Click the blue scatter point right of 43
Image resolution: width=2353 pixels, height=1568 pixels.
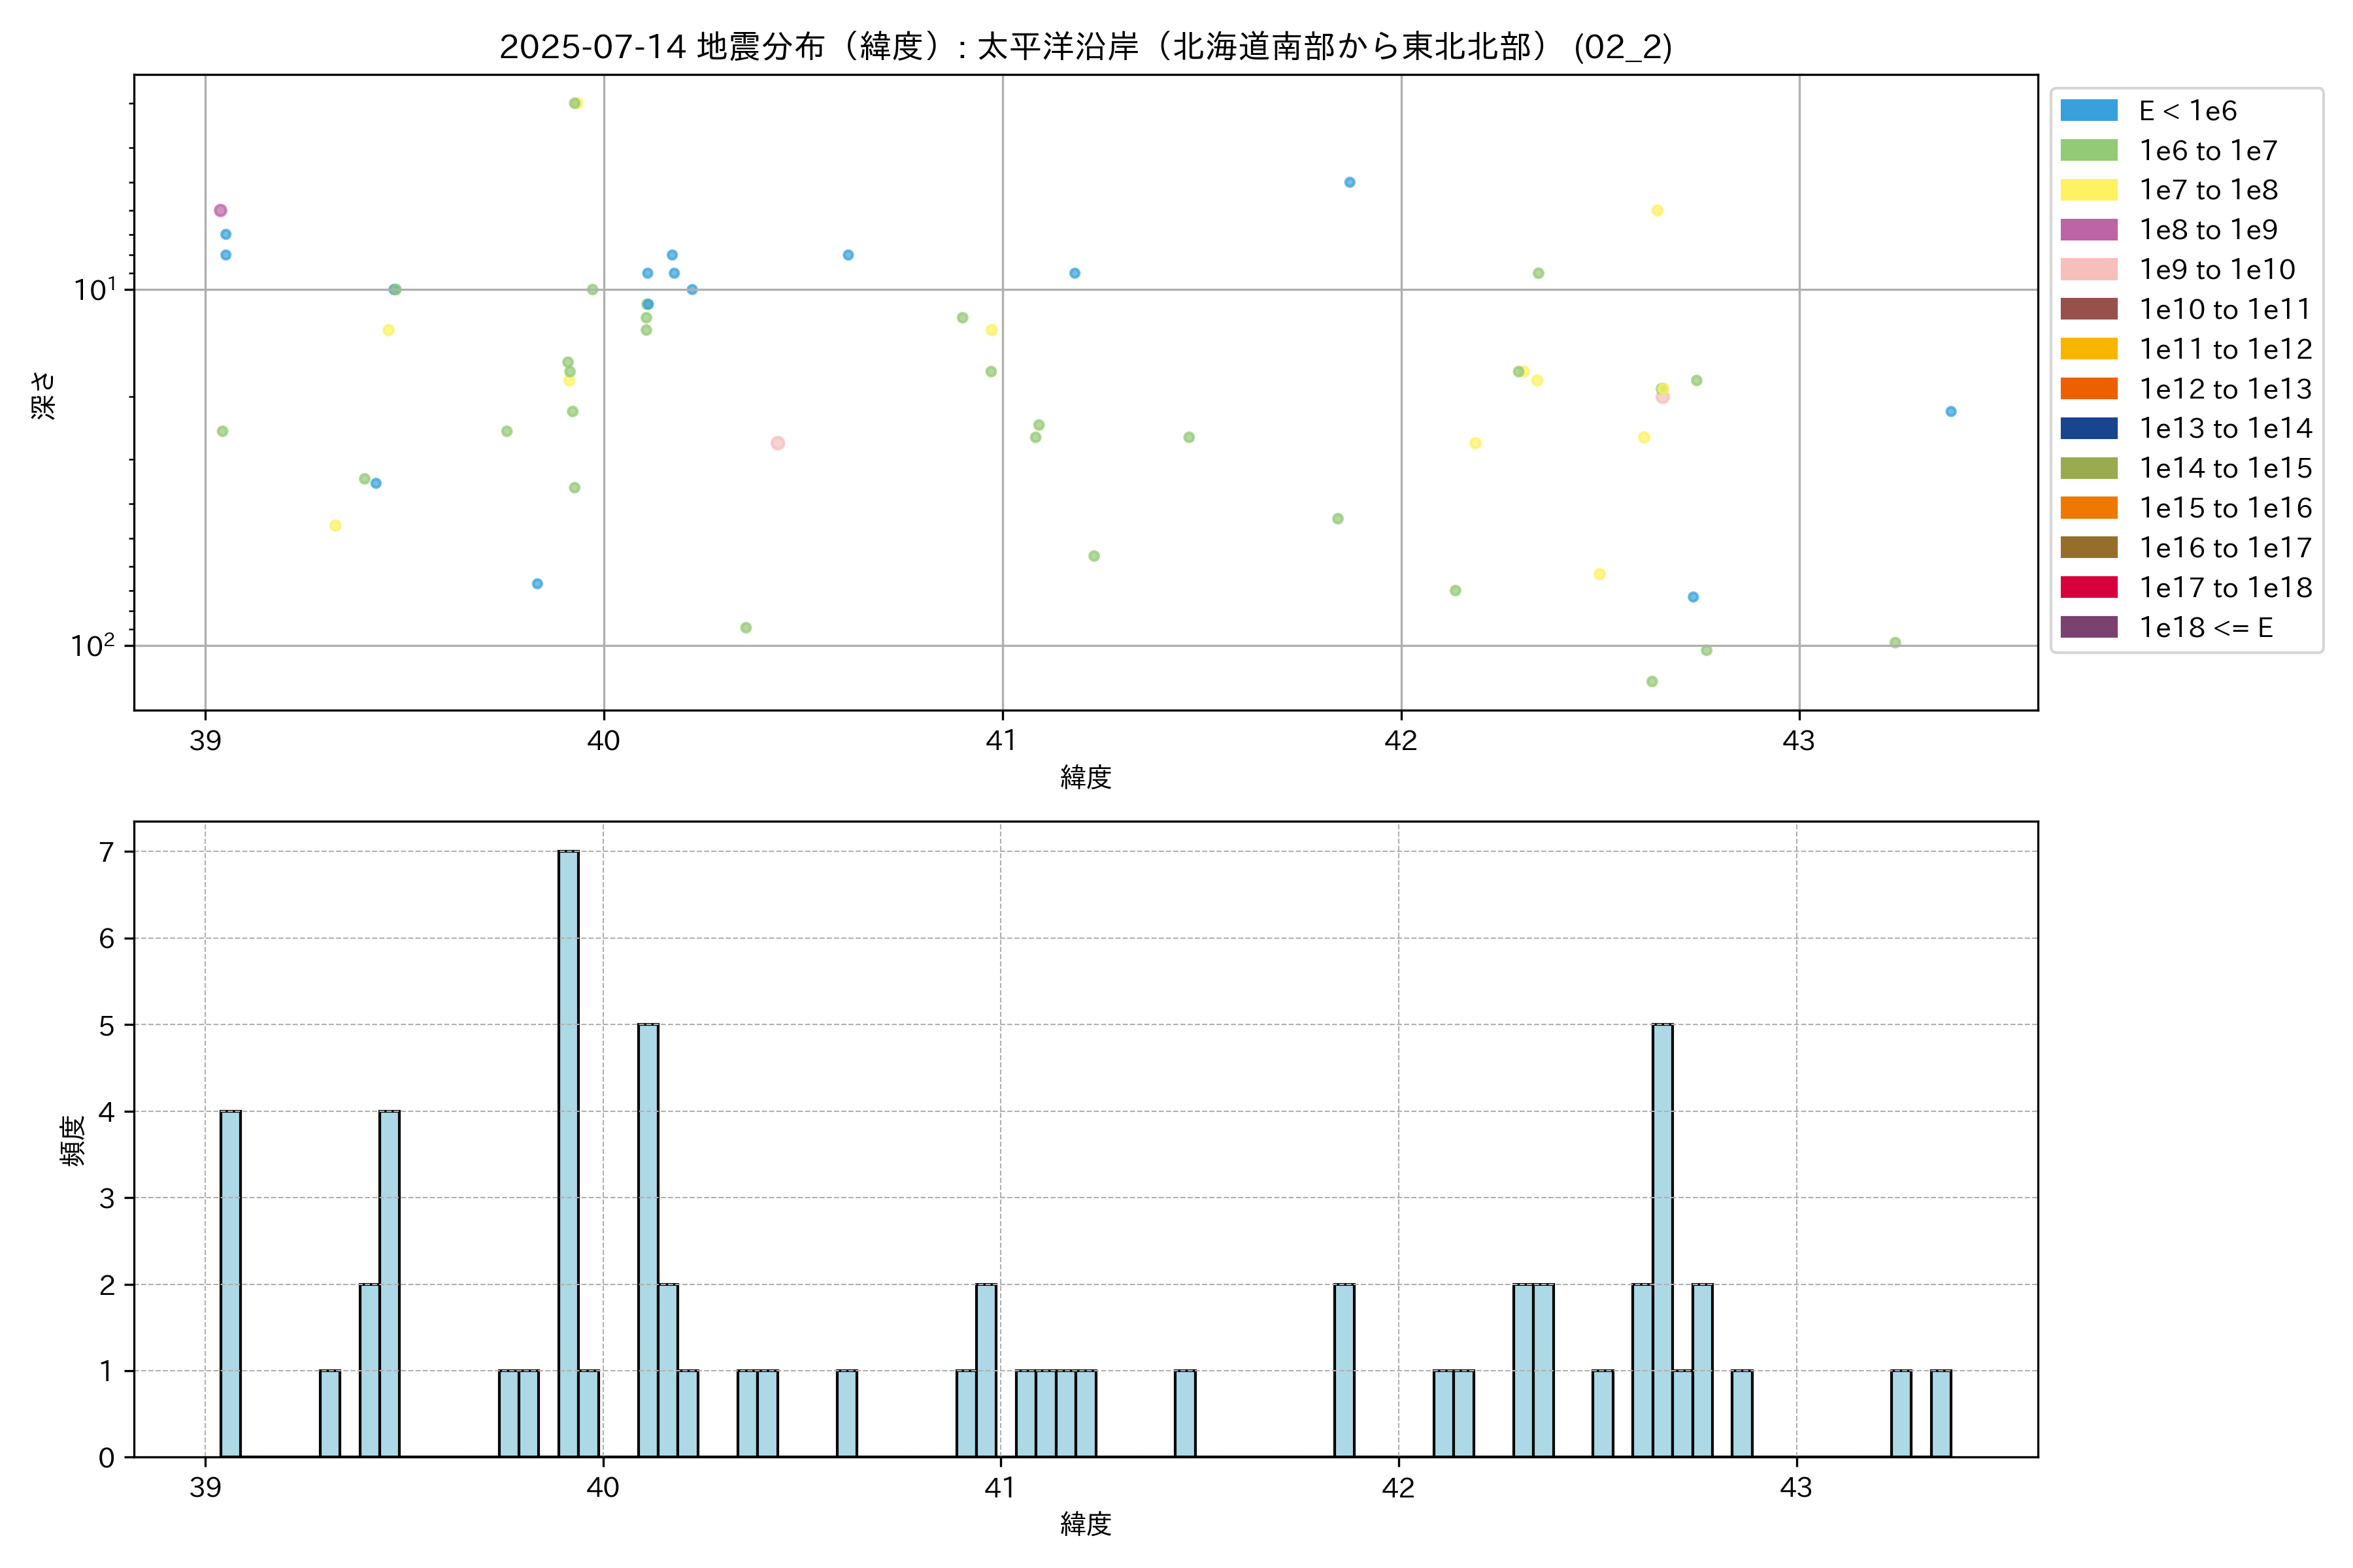[x=1951, y=412]
